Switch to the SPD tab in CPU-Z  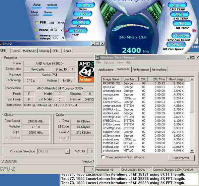point(55,51)
